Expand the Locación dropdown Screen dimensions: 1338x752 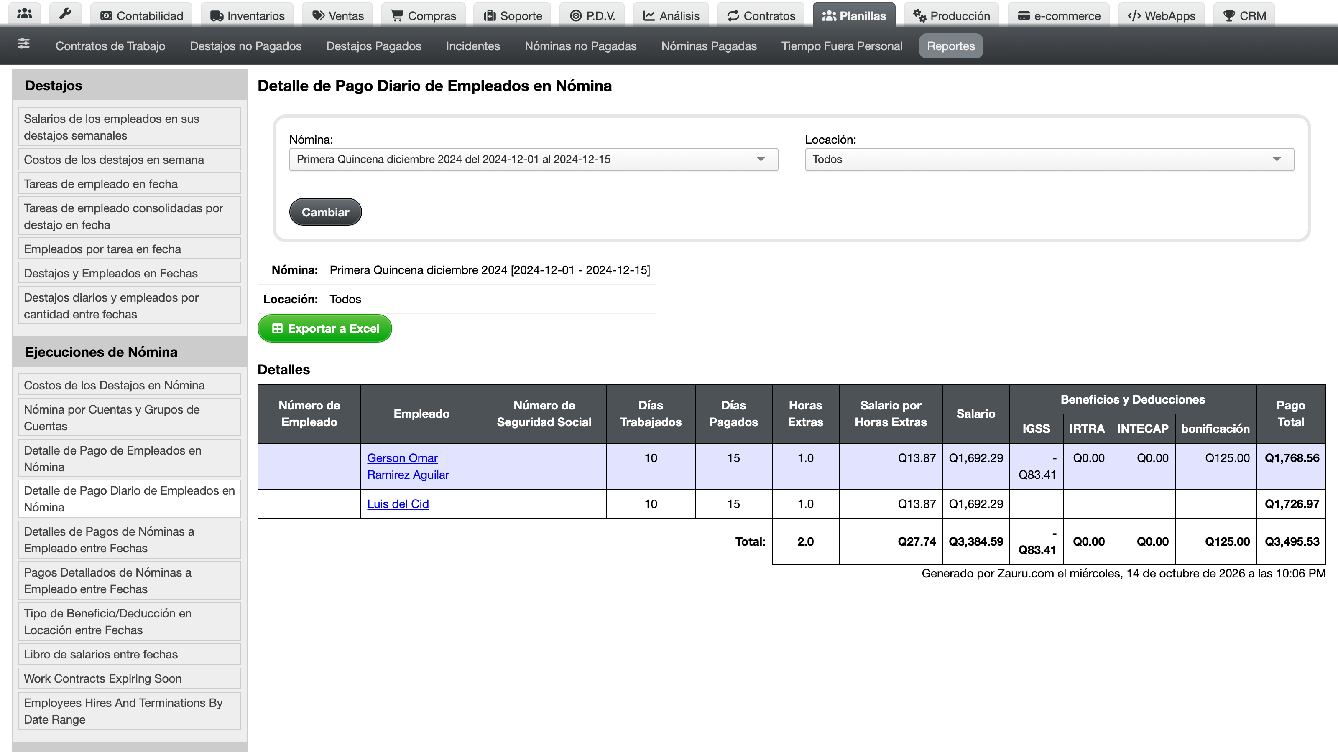[1049, 159]
